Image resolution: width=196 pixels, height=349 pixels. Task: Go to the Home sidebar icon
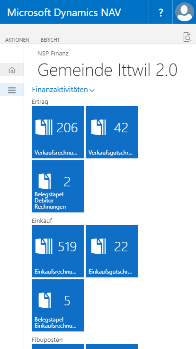click(x=12, y=70)
